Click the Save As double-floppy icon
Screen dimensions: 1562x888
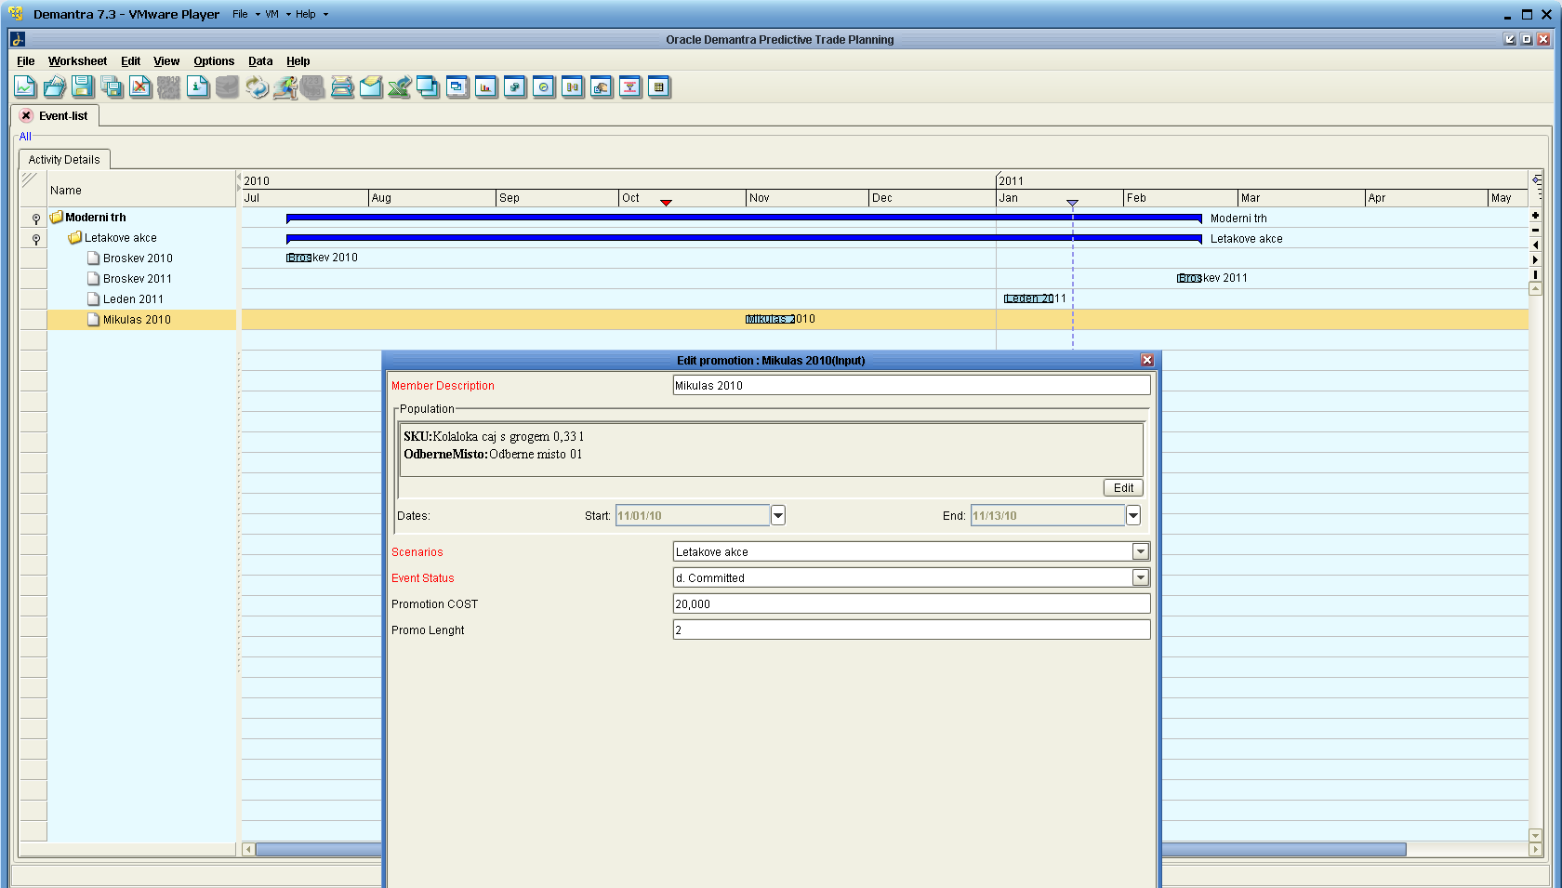tap(112, 87)
